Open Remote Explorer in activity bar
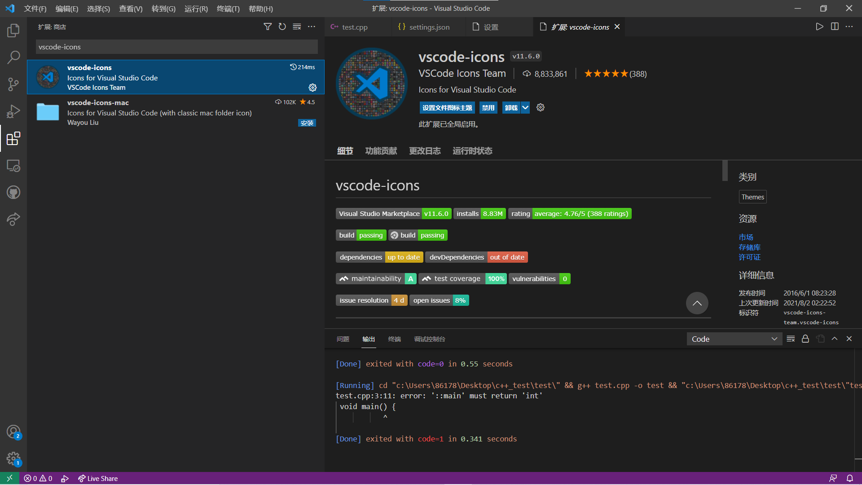Viewport: 862px width, 485px height. coord(13,166)
